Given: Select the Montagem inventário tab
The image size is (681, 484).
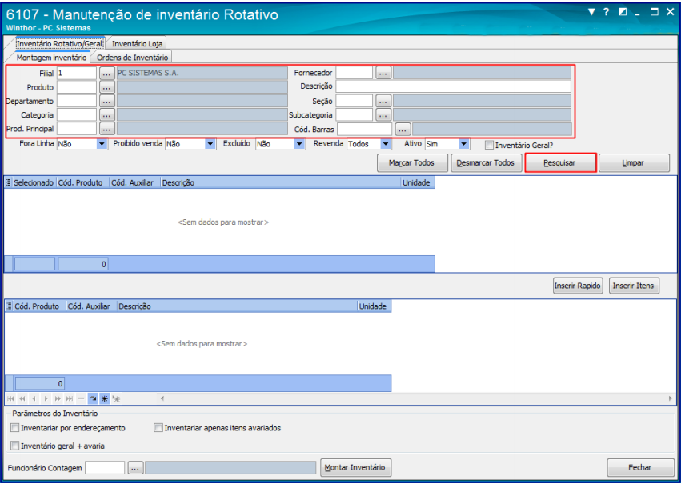Looking at the screenshot, I should (x=51, y=58).
